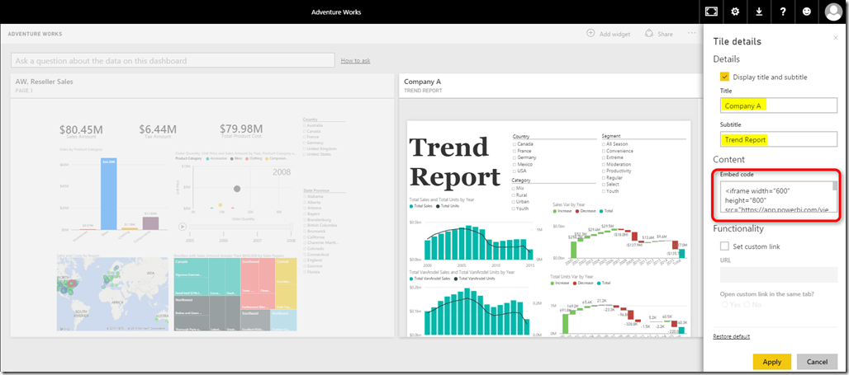This screenshot has height=375, width=849.
Task: Click the Trend Report heading in tile
Action: tap(454, 162)
